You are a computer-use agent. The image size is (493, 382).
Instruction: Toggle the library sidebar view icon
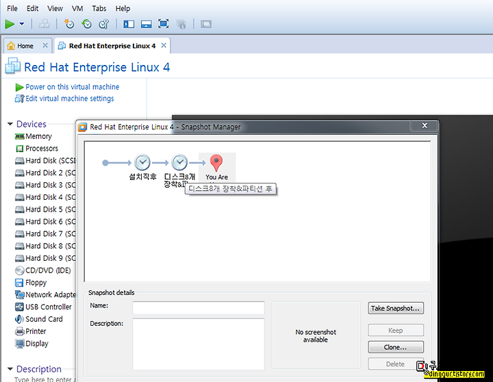tap(129, 24)
